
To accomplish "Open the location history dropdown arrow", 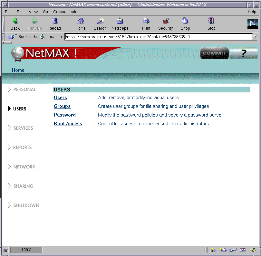I will (x=255, y=37).
